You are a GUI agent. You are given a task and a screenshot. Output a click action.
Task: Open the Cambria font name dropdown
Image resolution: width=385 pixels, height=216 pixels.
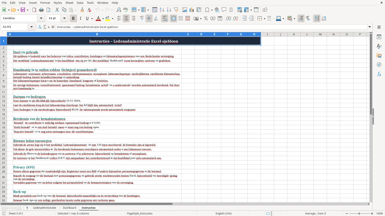(x=41, y=19)
